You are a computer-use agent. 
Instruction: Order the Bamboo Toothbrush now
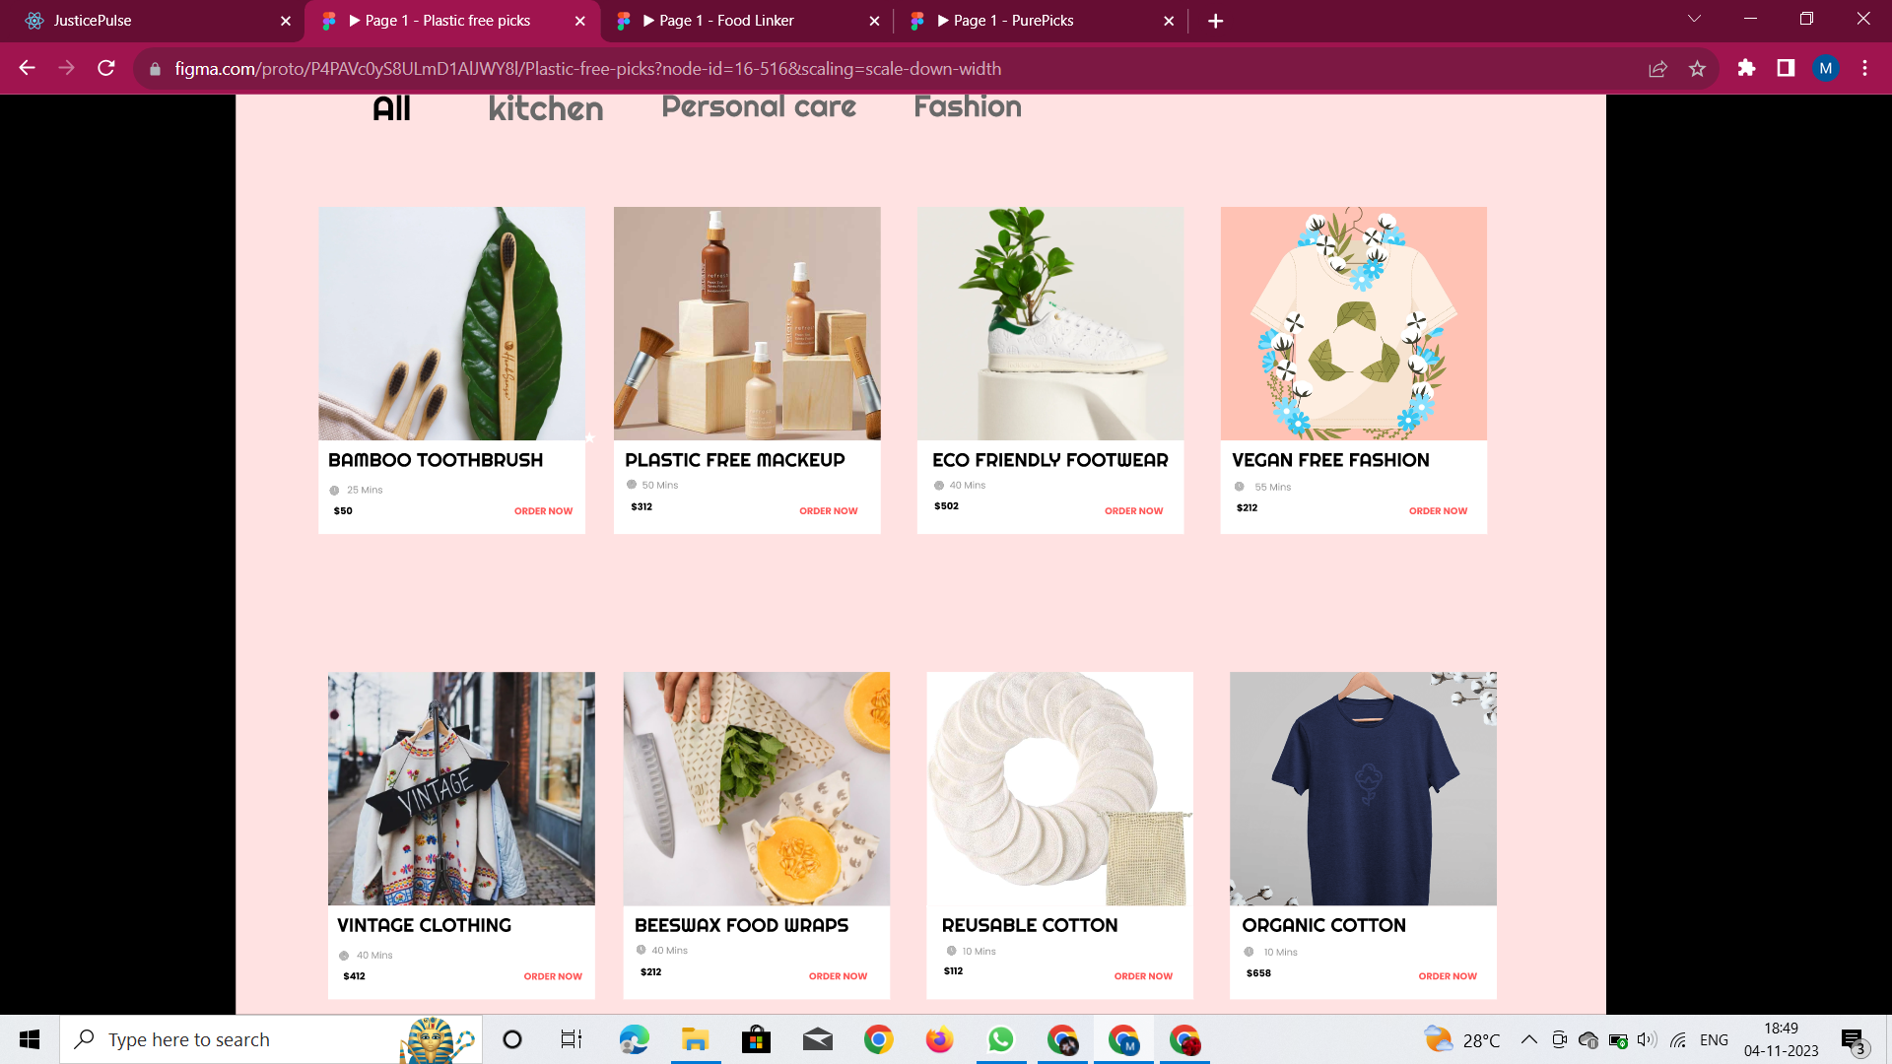543,511
